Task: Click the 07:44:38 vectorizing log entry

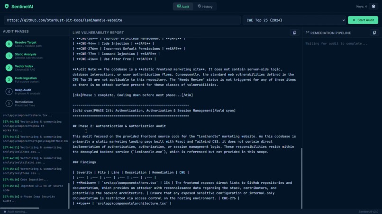Action: click(x=32, y=126)
